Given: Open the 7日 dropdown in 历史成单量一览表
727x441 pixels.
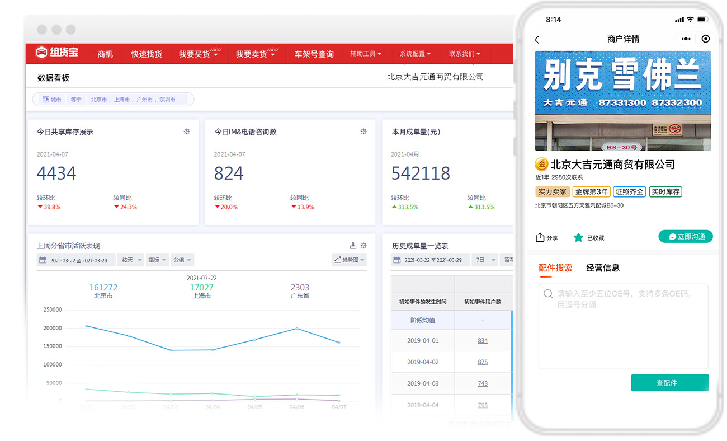Looking at the screenshot, I should [485, 260].
